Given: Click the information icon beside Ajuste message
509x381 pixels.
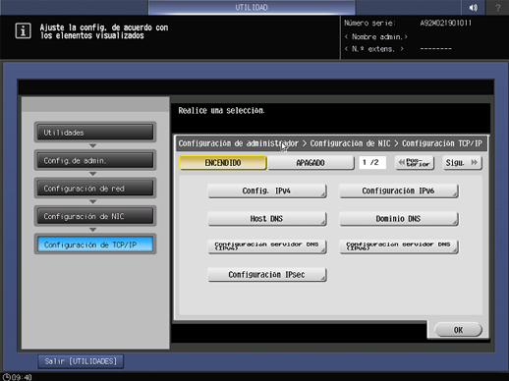Looking at the screenshot, I should pos(23,31).
